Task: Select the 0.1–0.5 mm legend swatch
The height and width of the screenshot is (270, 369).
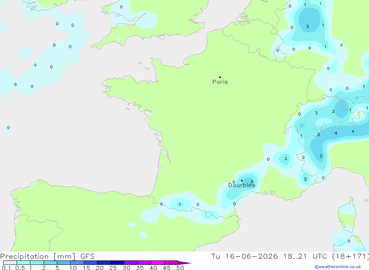Action: [x=10, y=263]
